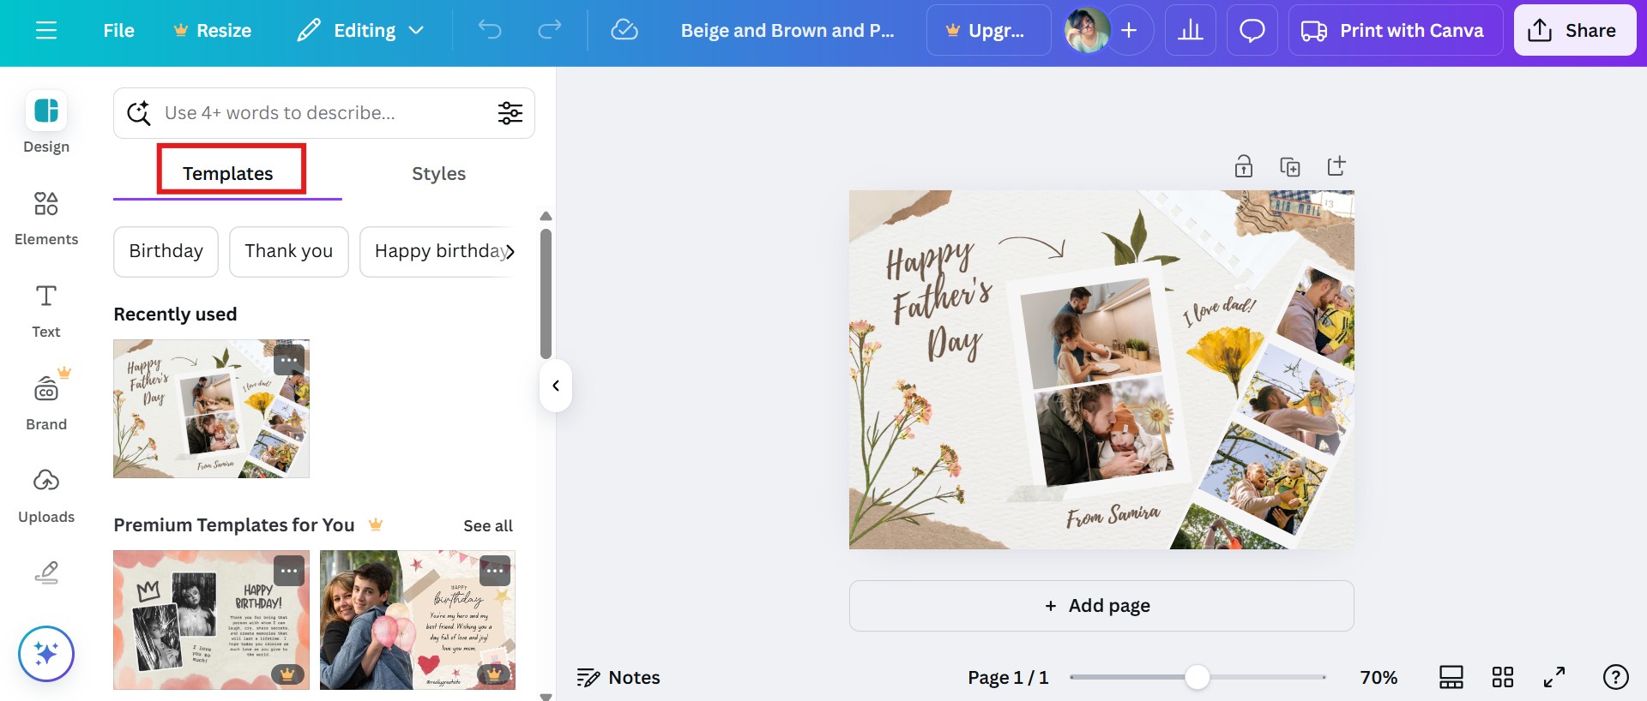Select the Birthday category chip

[166, 251]
